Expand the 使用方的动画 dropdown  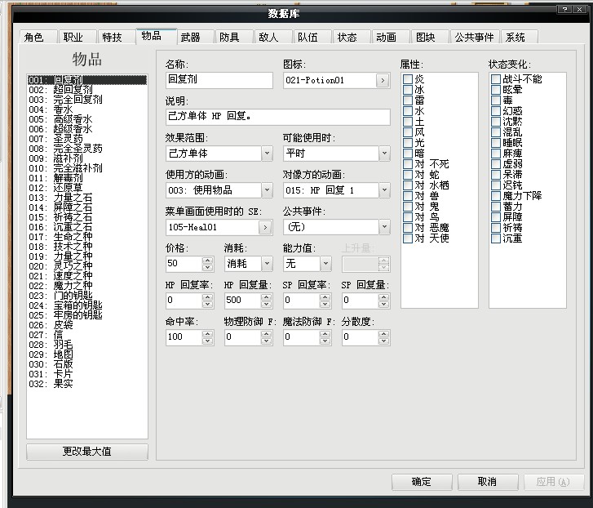(267, 190)
